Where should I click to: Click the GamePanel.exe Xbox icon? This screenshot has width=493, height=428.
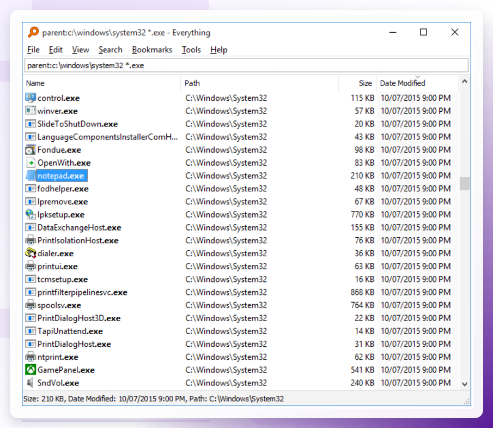coord(31,370)
